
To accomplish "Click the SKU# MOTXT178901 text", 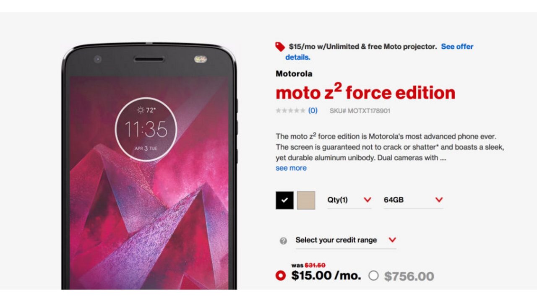I will [x=360, y=111].
